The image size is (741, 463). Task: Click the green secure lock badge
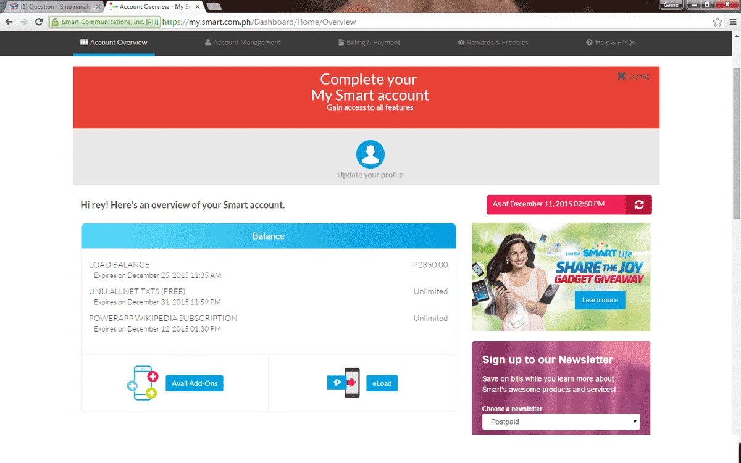(x=105, y=22)
